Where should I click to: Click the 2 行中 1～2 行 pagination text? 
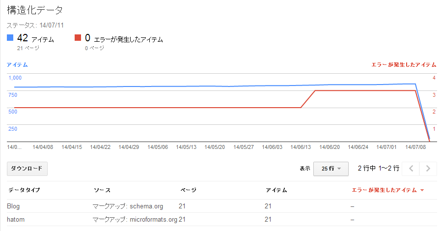[379, 169]
